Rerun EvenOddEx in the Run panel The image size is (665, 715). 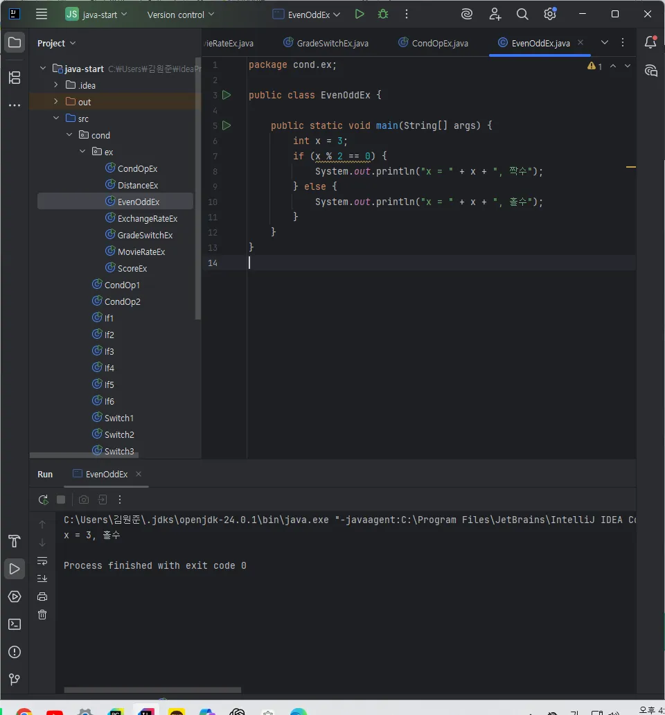pyautogui.click(x=44, y=500)
